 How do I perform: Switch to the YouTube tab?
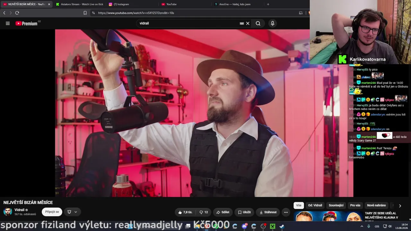pos(184,4)
